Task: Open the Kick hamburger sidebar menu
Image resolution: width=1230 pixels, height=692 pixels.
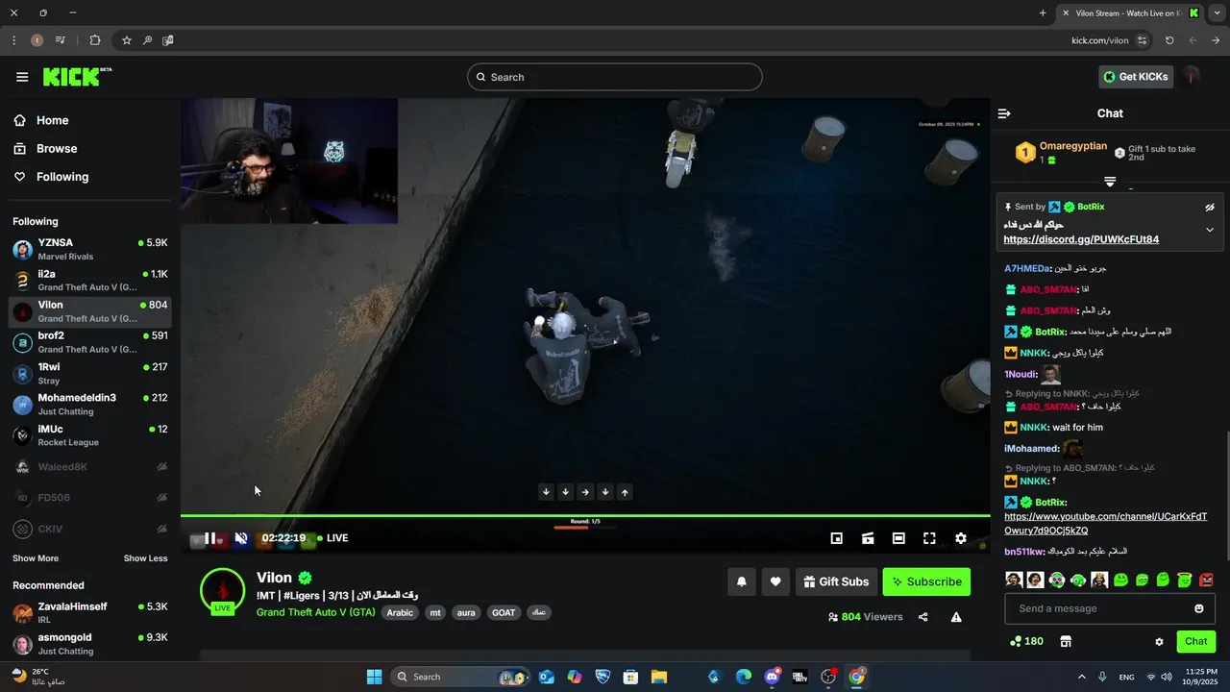Action: click(x=22, y=77)
